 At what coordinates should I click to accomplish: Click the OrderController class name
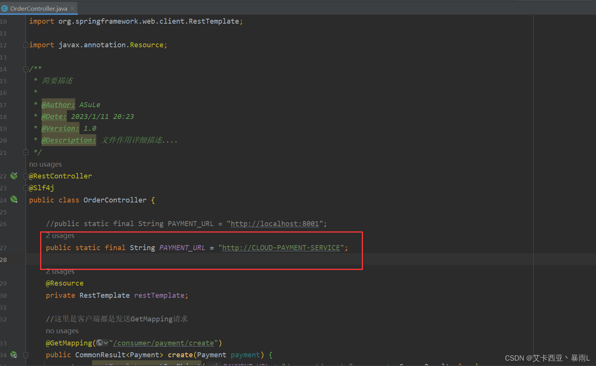[x=115, y=200]
